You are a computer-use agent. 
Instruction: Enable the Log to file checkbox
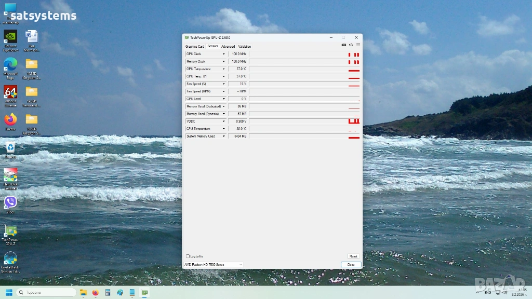pyautogui.click(x=188, y=256)
